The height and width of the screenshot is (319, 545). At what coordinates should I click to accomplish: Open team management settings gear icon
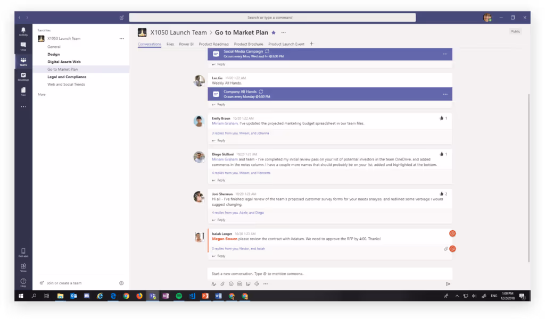tap(121, 283)
